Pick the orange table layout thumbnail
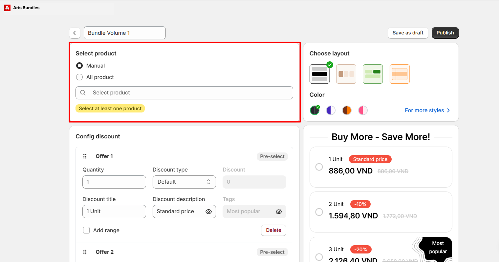 point(400,74)
